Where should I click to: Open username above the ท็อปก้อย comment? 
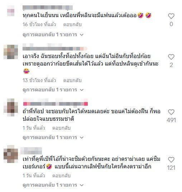(x=55, y=47)
